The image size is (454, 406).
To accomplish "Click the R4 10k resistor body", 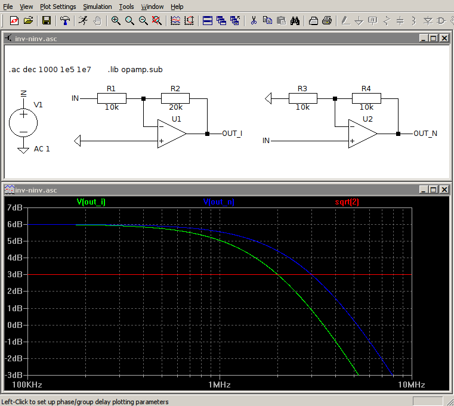I will pos(366,98).
